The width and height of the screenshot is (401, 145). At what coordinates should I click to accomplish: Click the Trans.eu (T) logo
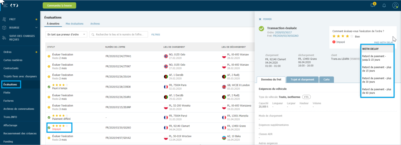(14, 6)
